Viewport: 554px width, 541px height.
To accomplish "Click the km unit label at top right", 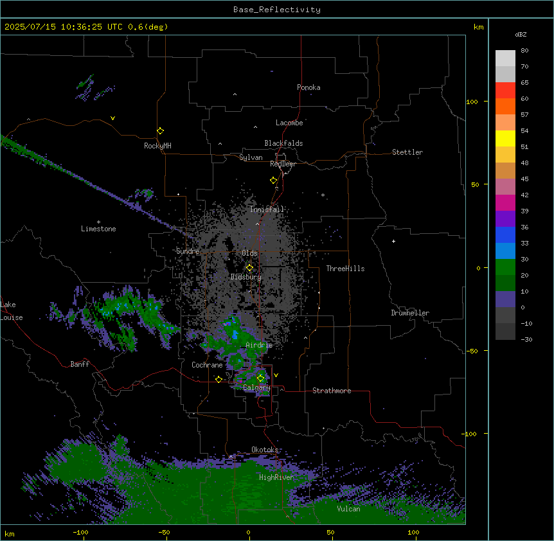I will coord(479,27).
